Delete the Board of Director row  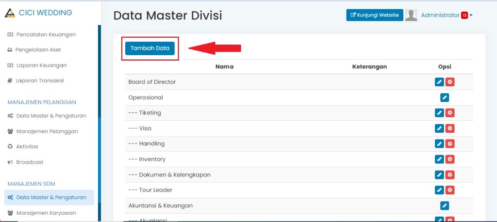(x=450, y=82)
